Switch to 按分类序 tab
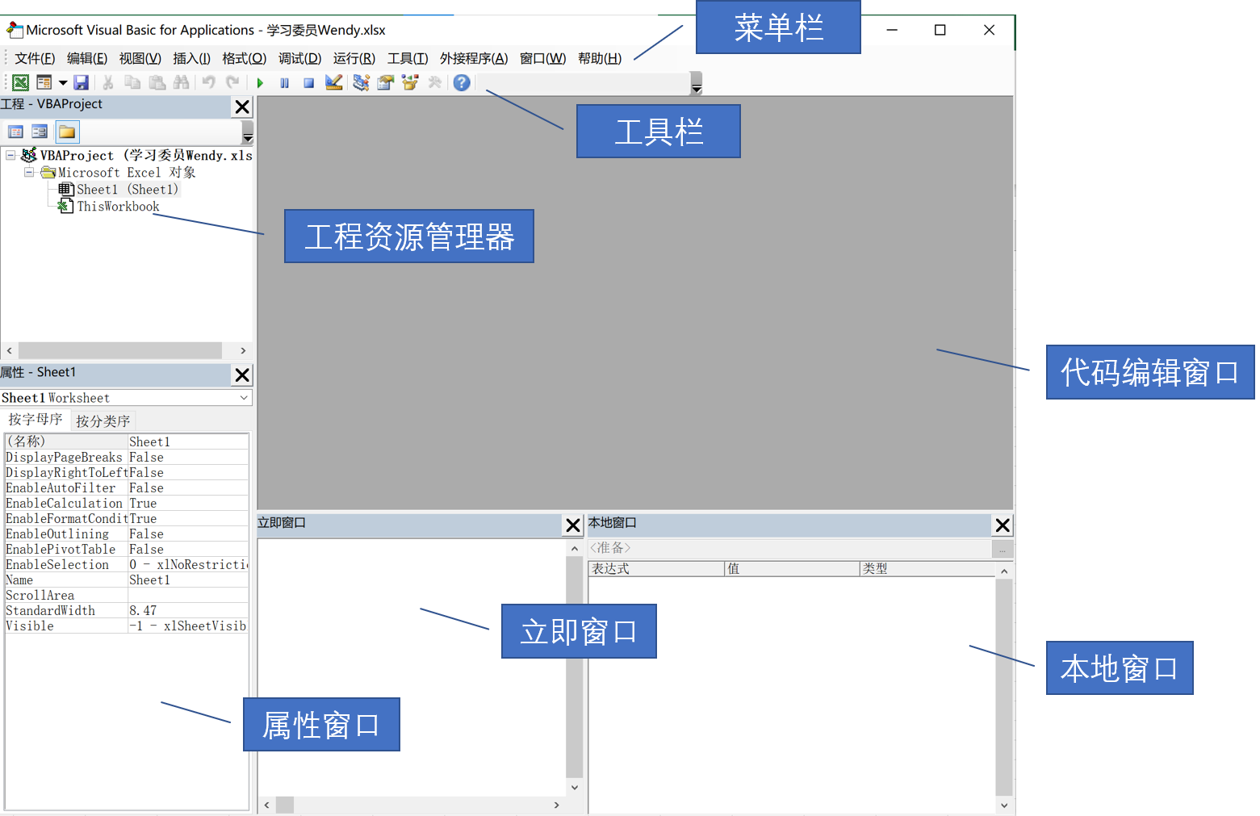Image resolution: width=1260 pixels, height=816 pixels. coord(103,421)
